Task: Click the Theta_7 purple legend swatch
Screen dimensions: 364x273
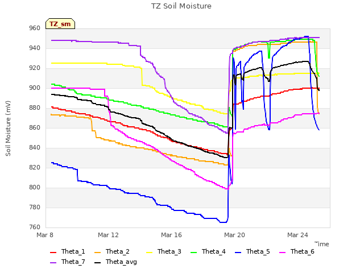Action: [53, 263]
